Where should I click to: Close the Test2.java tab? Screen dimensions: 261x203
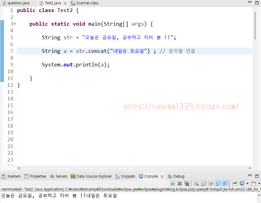[x=65, y=3]
